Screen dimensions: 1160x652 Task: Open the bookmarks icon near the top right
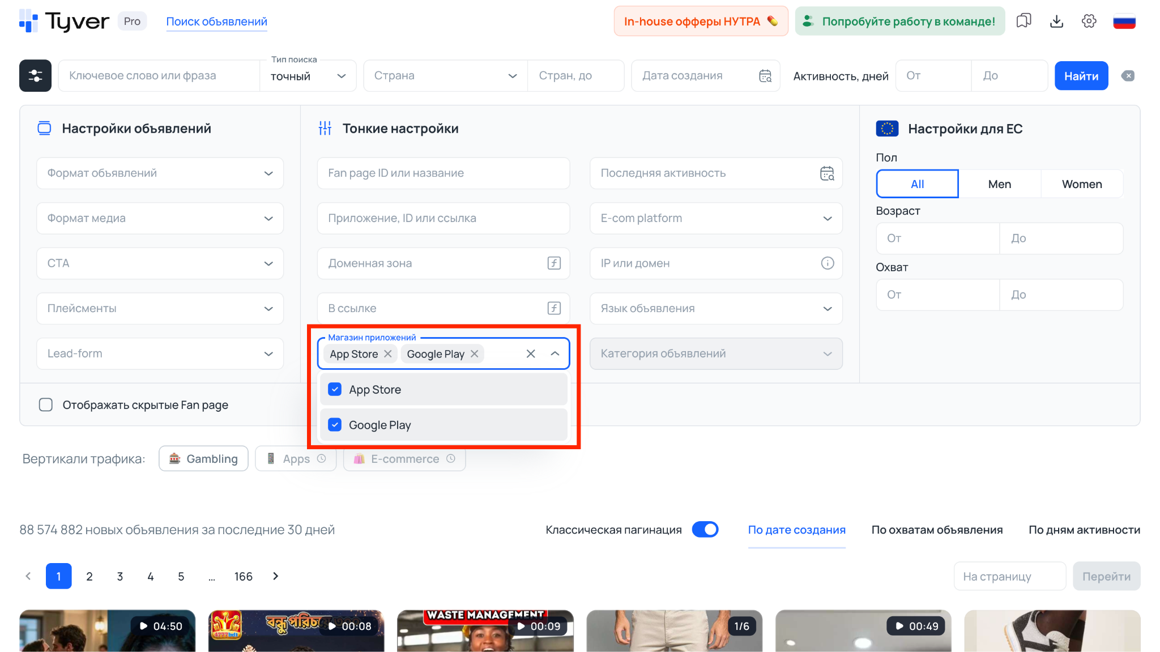1024,21
